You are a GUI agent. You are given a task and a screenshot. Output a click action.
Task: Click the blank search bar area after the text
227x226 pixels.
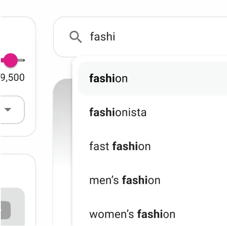[x=171, y=37]
